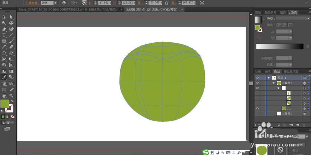Click target circle of 路径 row

304,114
